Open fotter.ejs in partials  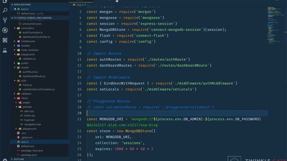(30, 115)
